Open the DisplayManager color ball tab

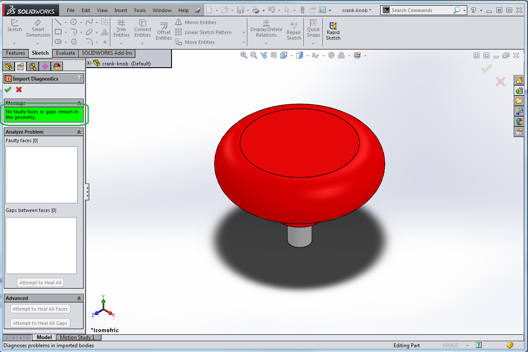click(x=56, y=66)
